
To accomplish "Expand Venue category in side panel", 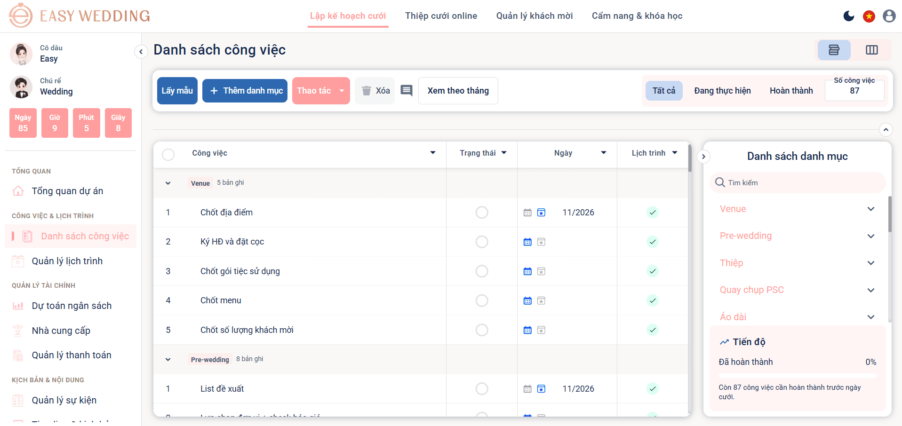I will coord(871,209).
